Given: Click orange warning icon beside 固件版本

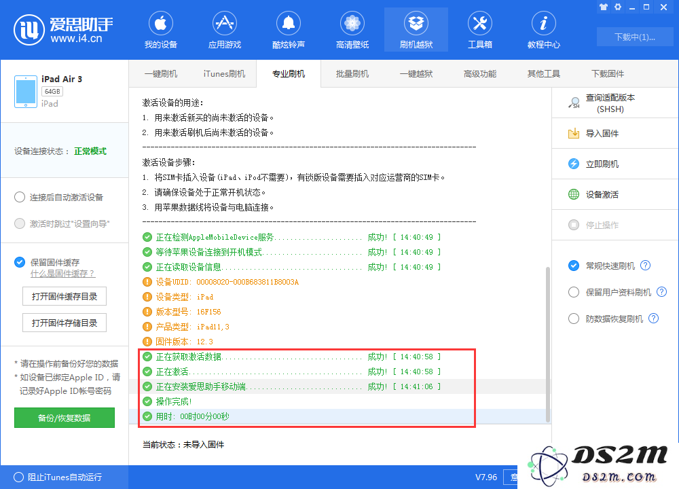Looking at the screenshot, I should tap(147, 342).
